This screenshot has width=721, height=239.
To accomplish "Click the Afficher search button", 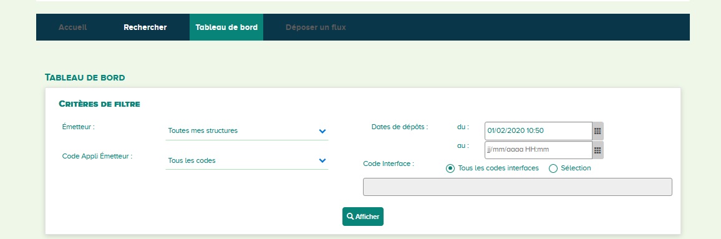I will point(363,217).
